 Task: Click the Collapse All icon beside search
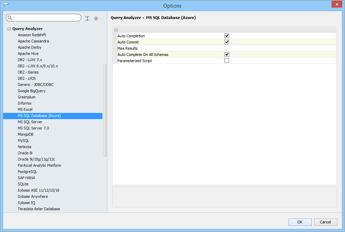(96, 18)
